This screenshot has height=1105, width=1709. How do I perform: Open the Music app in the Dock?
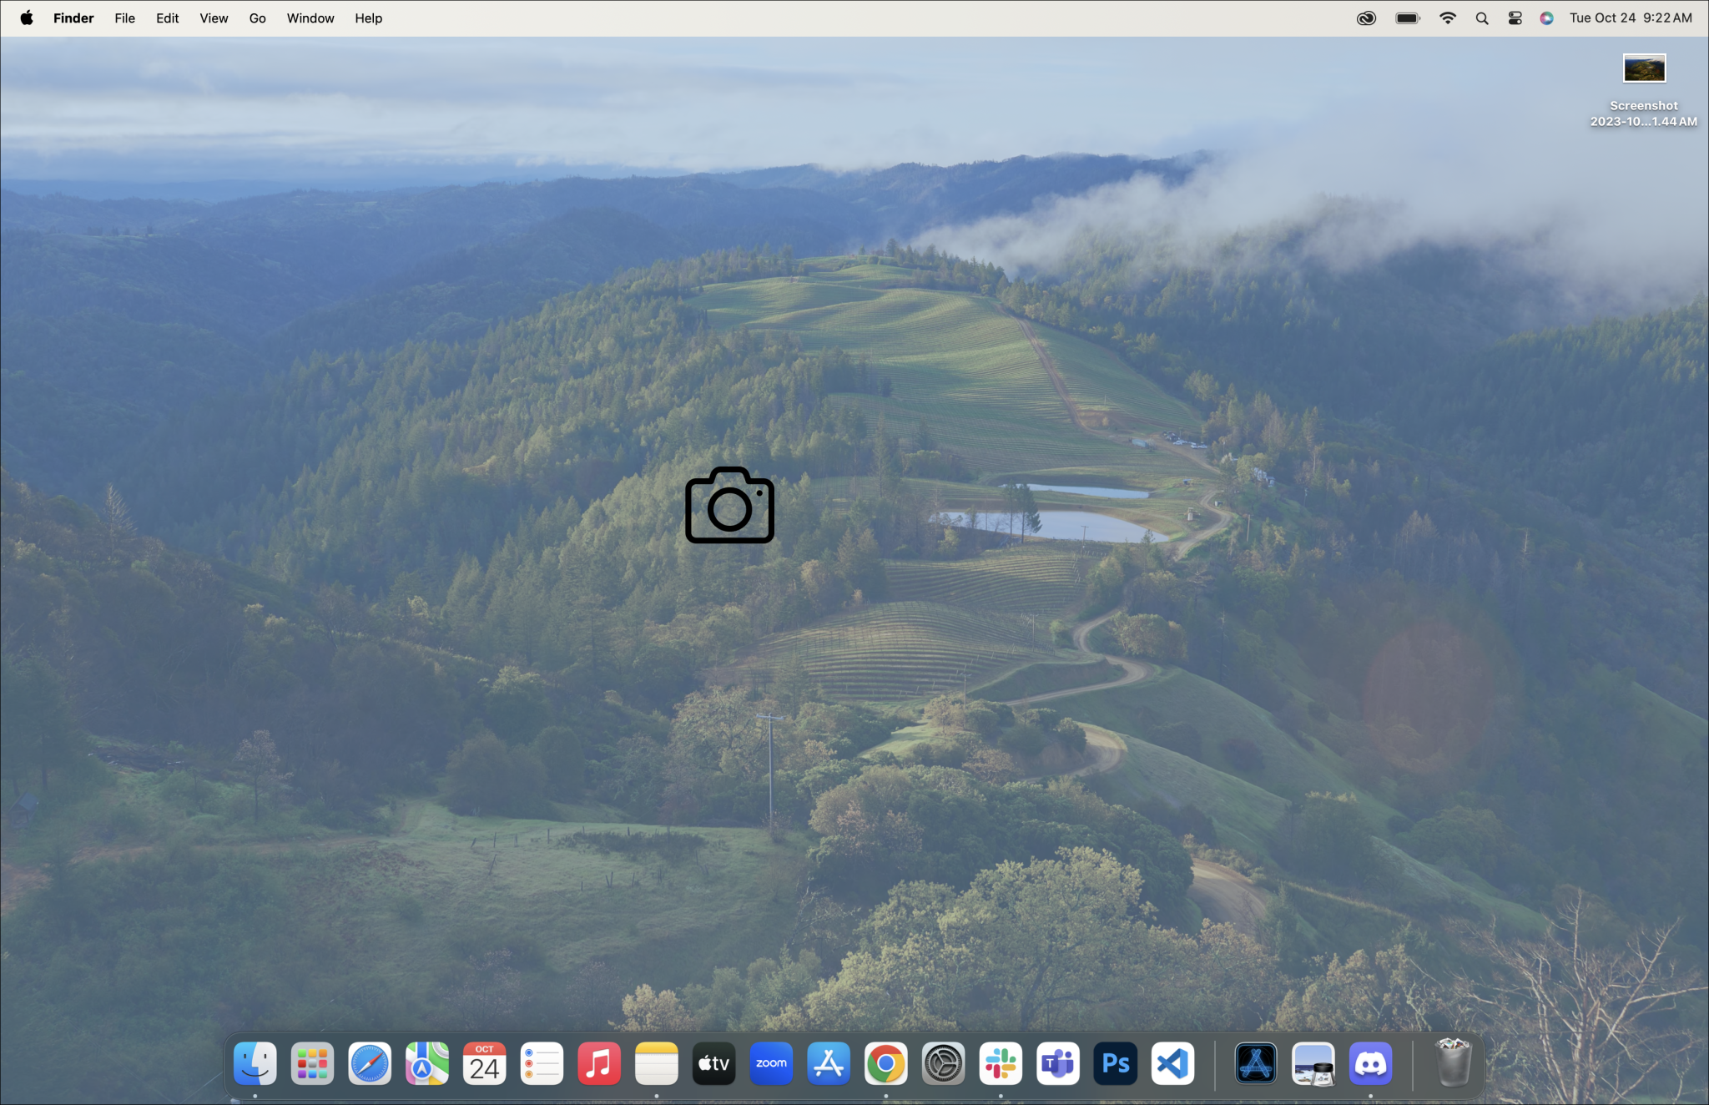pyautogui.click(x=599, y=1063)
